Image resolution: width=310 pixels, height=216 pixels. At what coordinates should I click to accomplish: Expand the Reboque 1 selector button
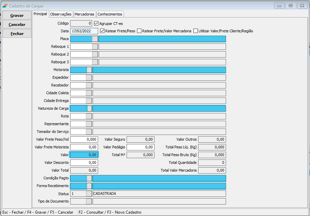95,47
